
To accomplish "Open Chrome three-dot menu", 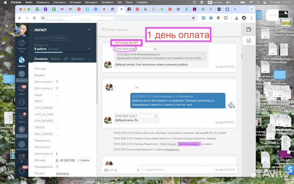I will pyautogui.click(x=251, y=18).
